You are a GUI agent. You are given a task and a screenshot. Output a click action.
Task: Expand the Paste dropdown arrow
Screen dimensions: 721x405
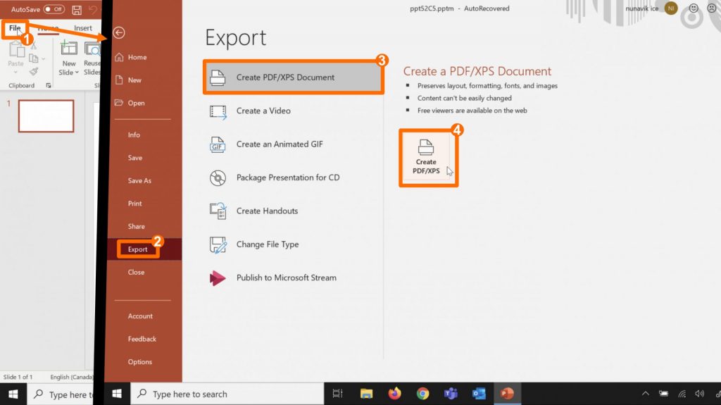click(15, 73)
